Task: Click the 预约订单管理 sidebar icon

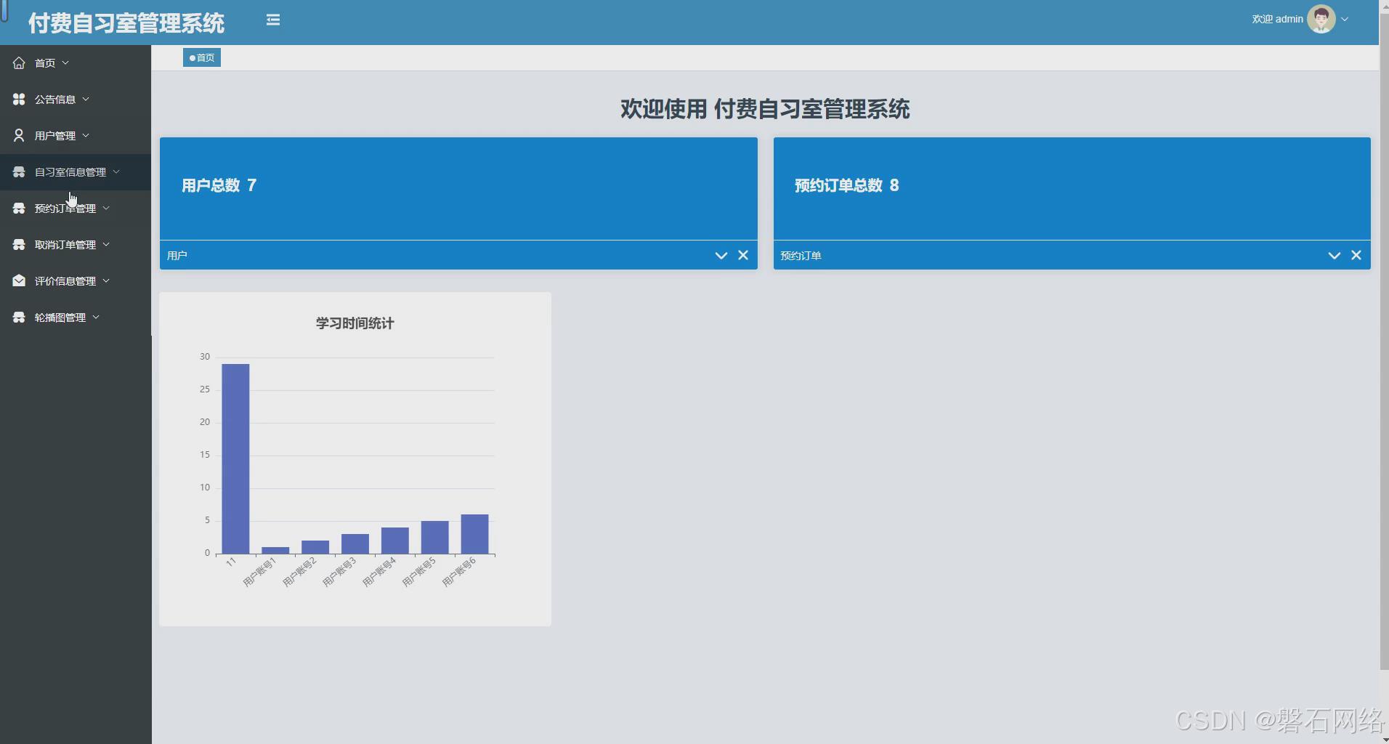Action: click(x=19, y=208)
